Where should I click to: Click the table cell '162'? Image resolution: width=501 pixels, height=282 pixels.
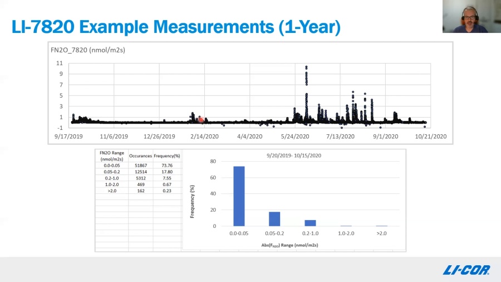(141, 191)
